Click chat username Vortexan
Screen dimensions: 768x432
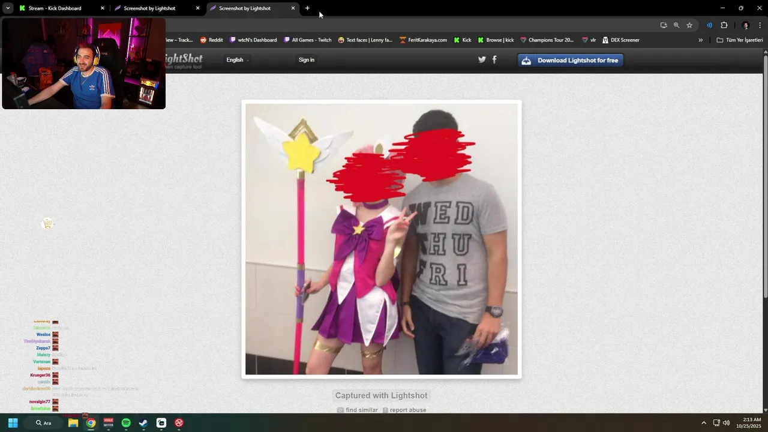[x=42, y=362]
